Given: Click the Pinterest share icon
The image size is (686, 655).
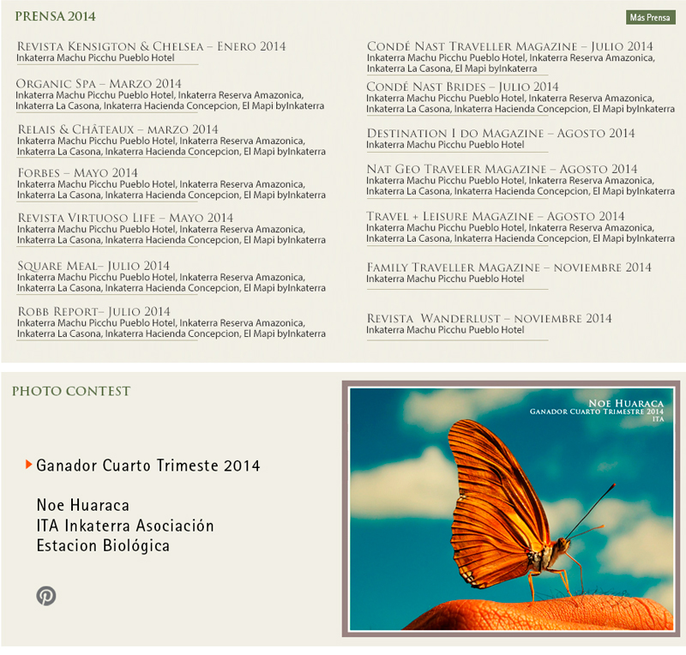Looking at the screenshot, I should coord(46,596).
